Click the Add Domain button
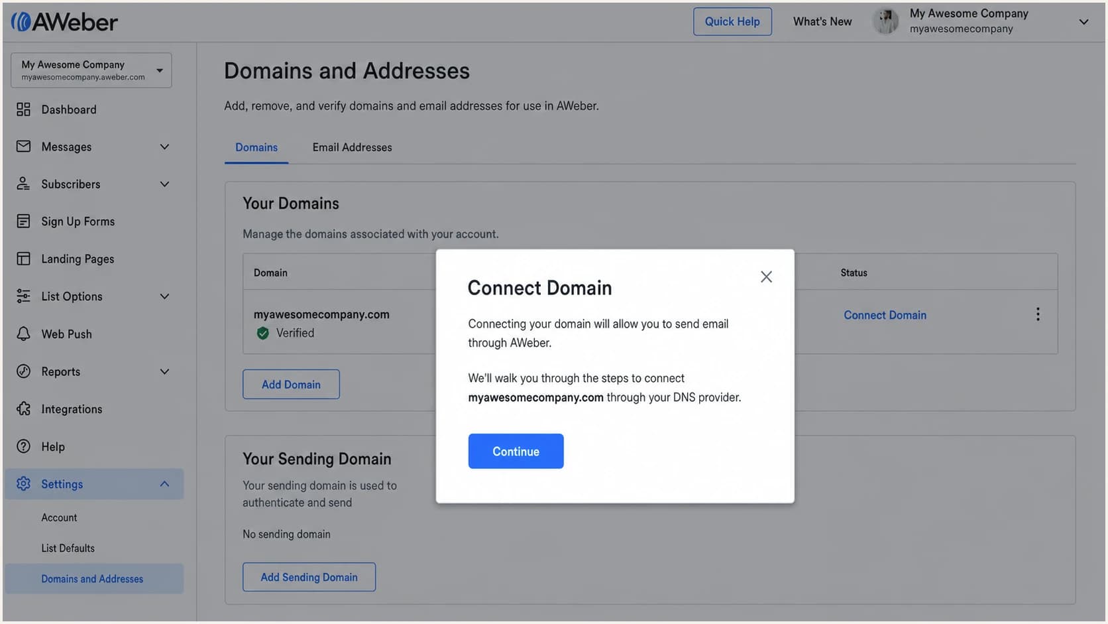 point(291,384)
